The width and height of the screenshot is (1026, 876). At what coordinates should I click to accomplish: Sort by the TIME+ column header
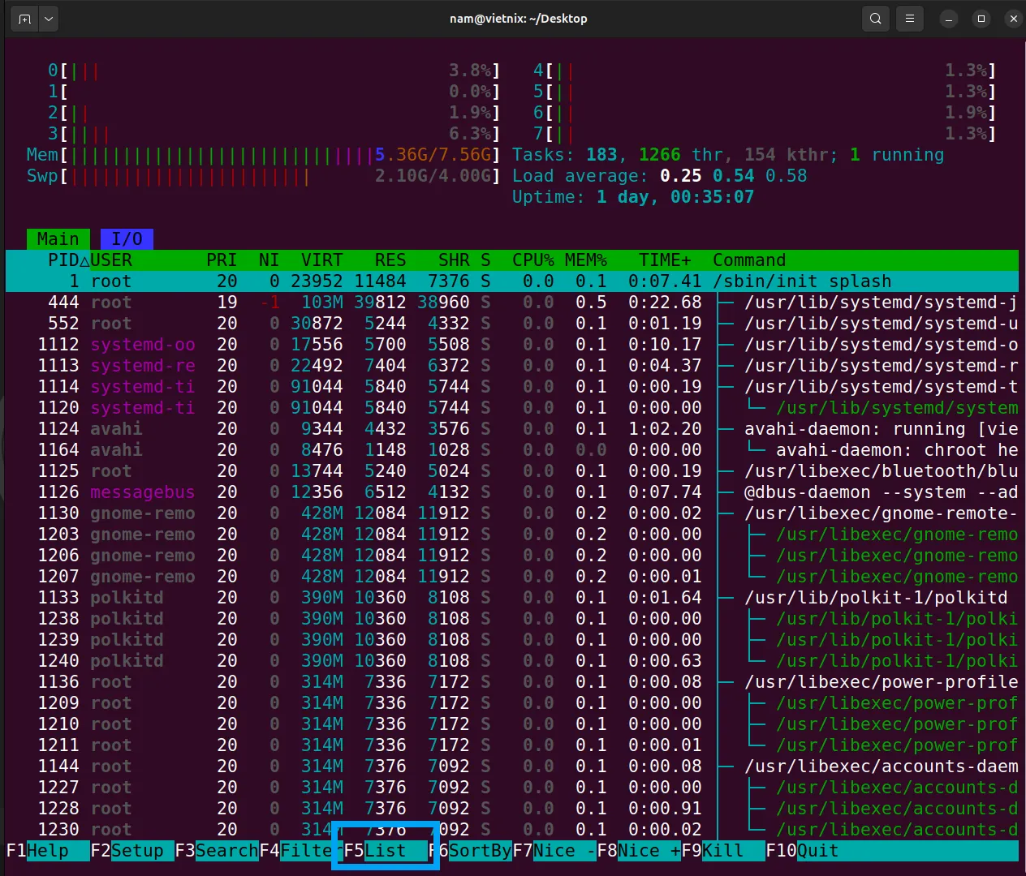pos(665,260)
